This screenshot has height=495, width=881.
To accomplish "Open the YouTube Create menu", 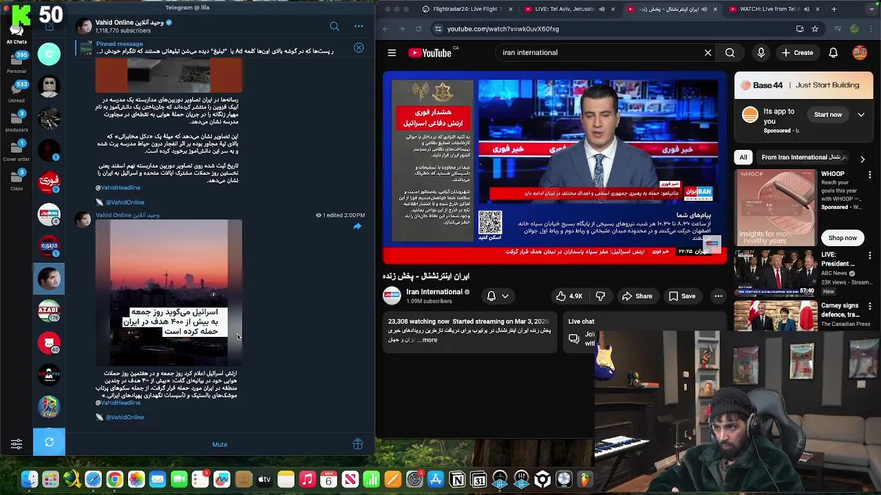I will coord(798,53).
